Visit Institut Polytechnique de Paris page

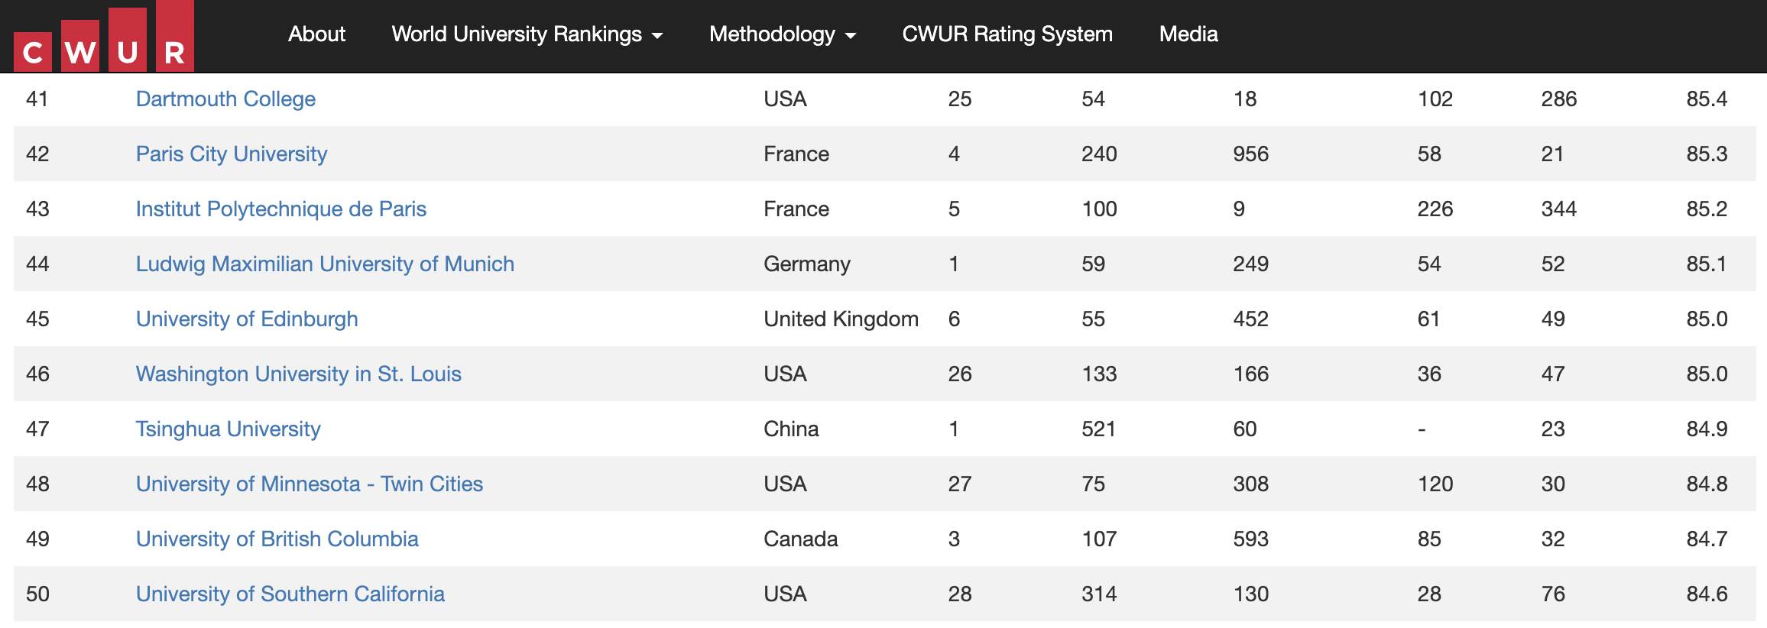point(281,209)
